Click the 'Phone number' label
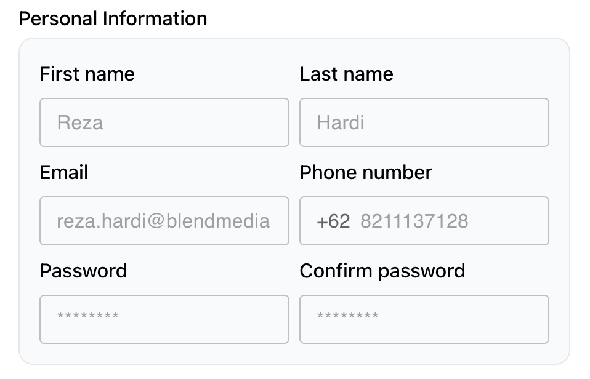The width and height of the screenshot is (590, 379). point(366,172)
